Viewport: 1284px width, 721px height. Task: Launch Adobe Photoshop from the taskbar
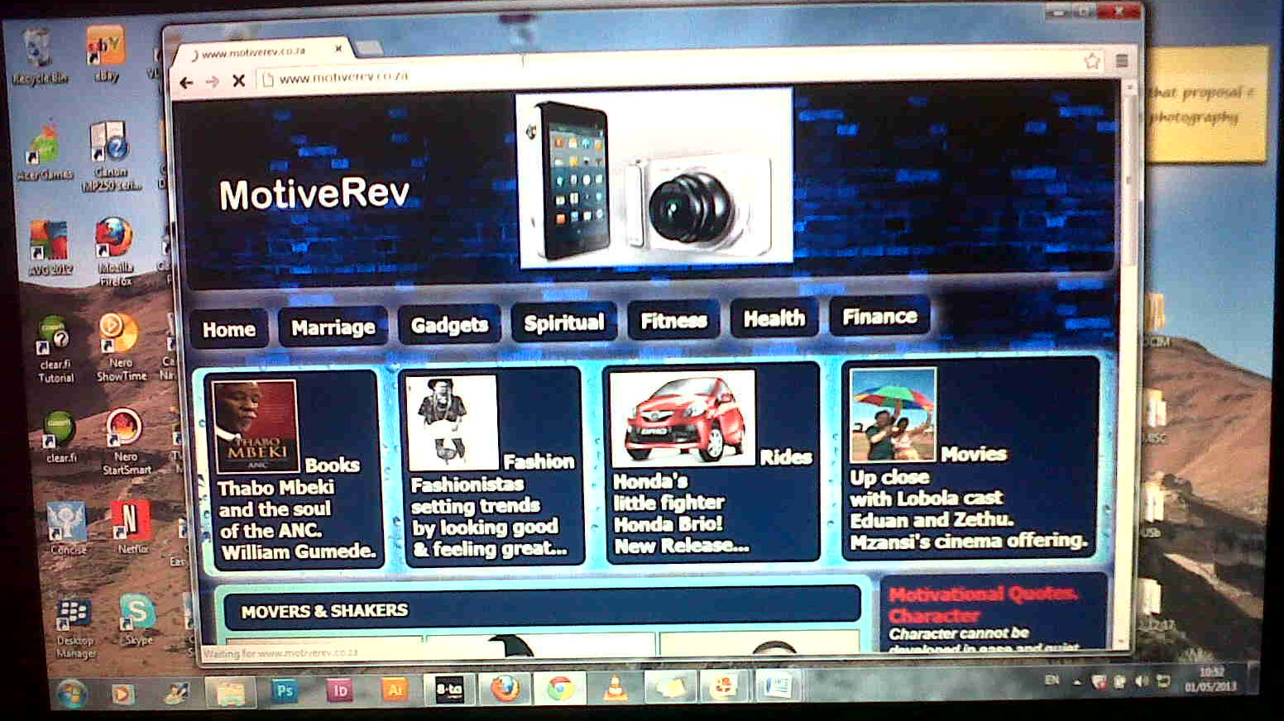tap(285, 690)
